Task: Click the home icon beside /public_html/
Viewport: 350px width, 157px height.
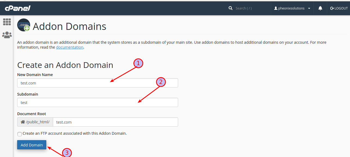Action: (x=23, y=122)
